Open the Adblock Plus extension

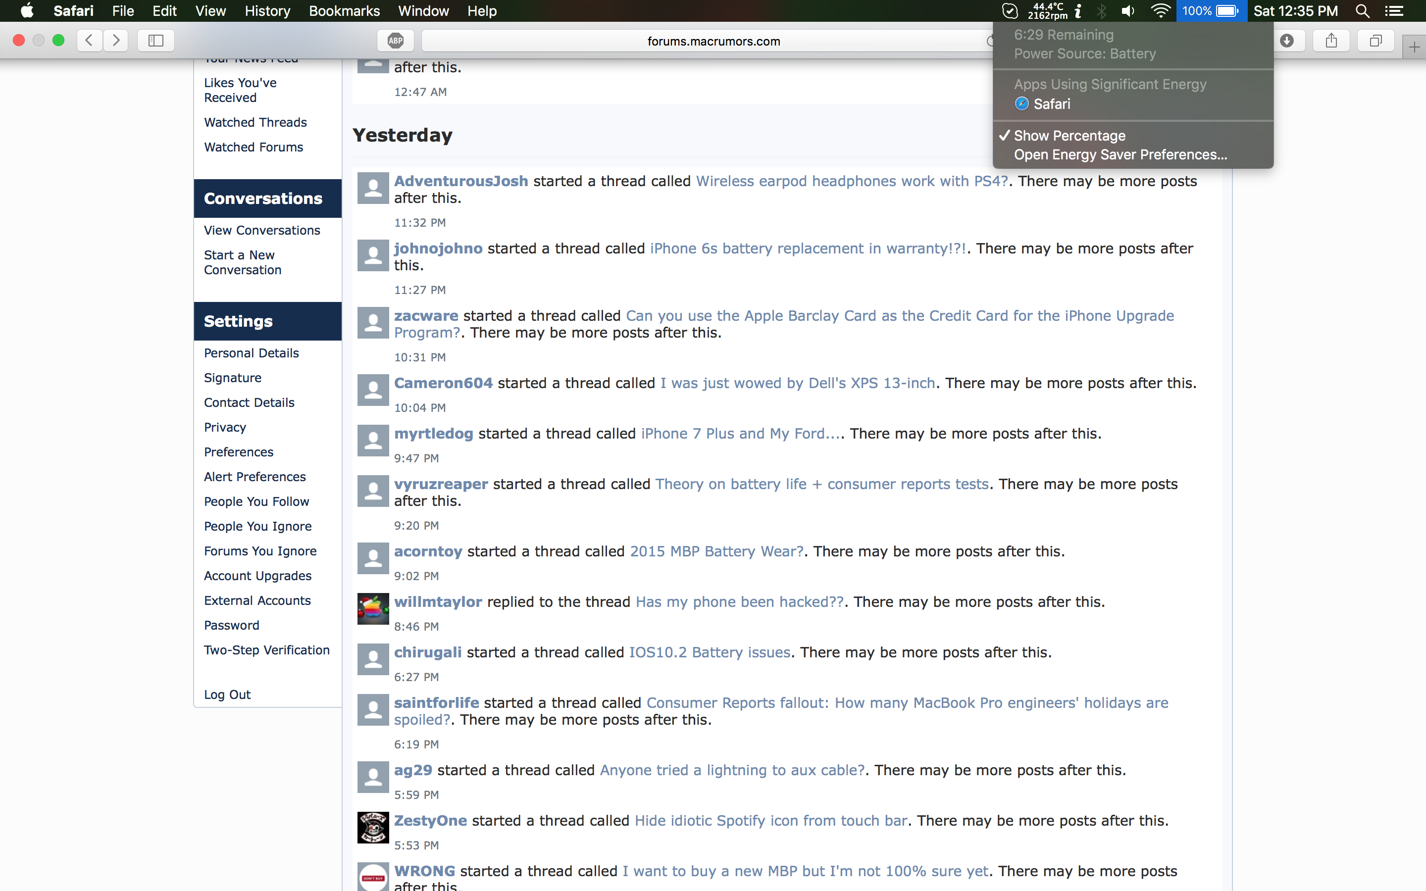tap(396, 41)
